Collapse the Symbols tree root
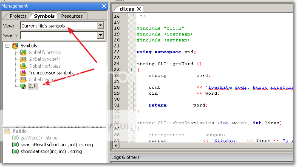 [7, 46]
